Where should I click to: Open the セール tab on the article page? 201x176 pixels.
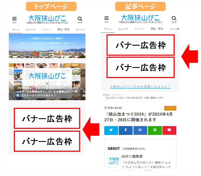(173, 29)
